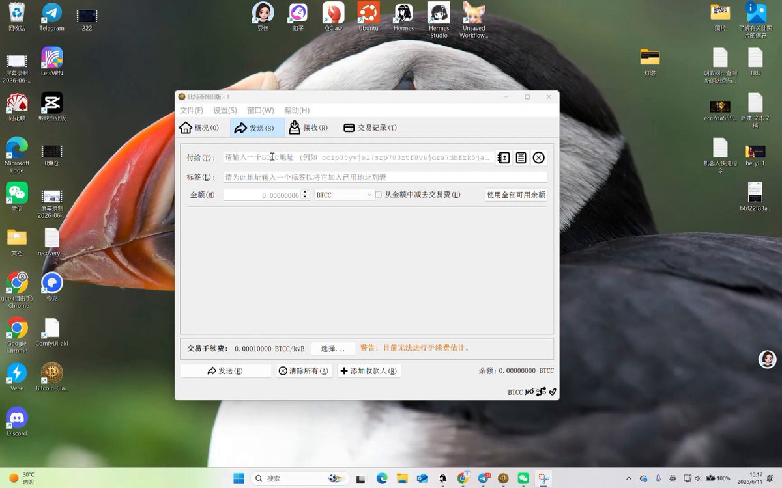Click the 选择... fee button
Viewport: 782px width, 488px height.
point(333,348)
